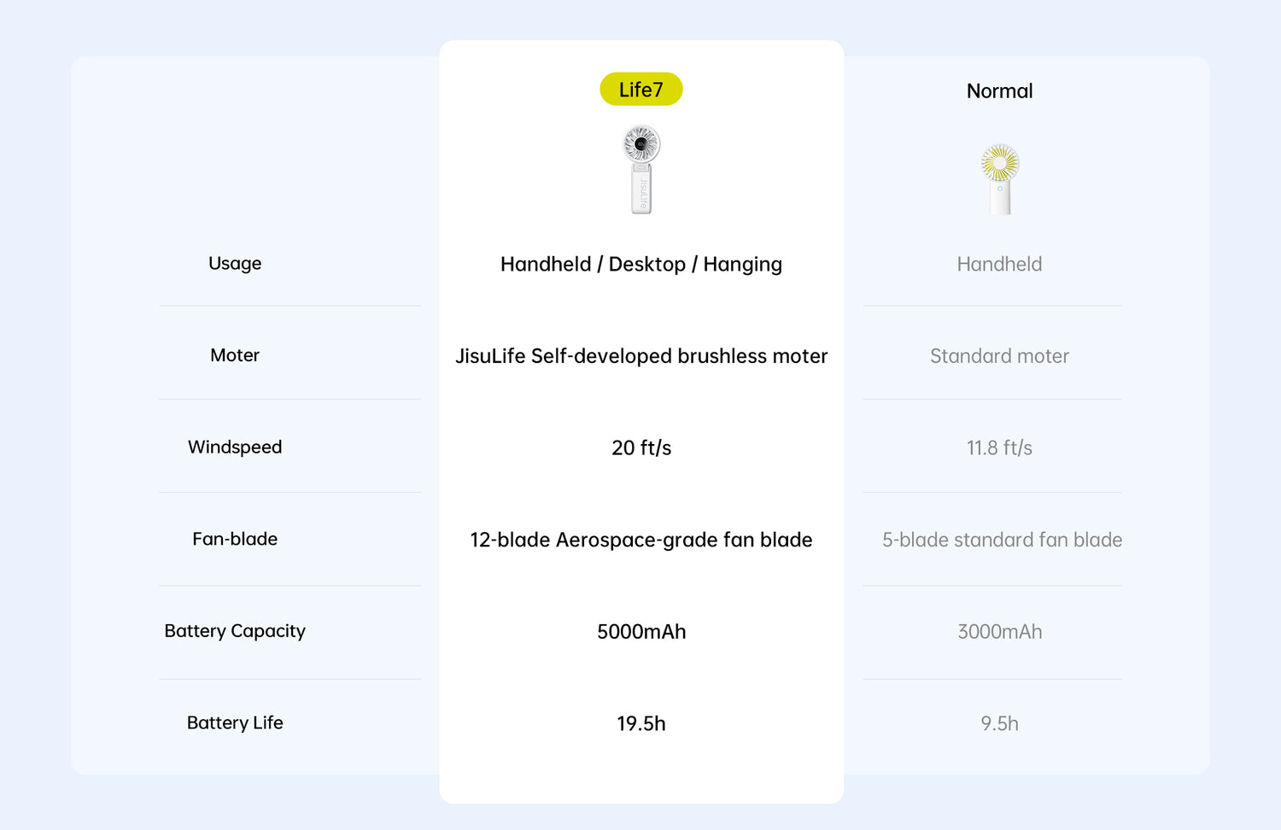Click the Battery Life row label
This screenshot has height=830, width=1281.
pos(235,723)
